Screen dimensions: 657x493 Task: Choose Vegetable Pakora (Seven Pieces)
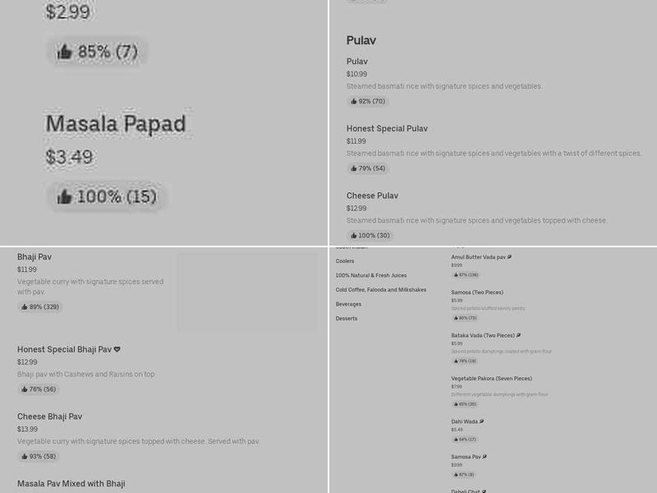pos(491,379)
